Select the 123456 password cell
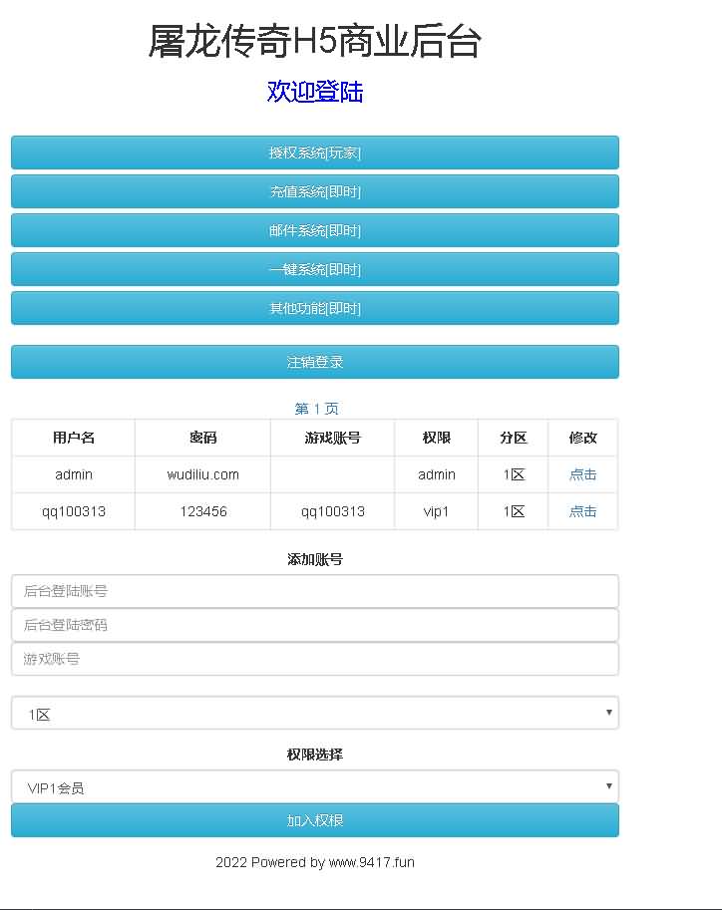This screenshot has height=910, width=722. click(202, 512)
